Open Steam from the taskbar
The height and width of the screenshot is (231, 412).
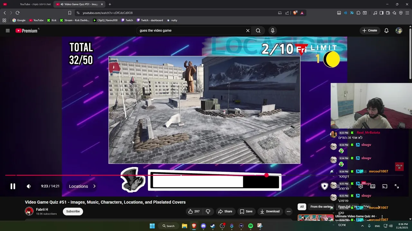click(x=212, y=226)
